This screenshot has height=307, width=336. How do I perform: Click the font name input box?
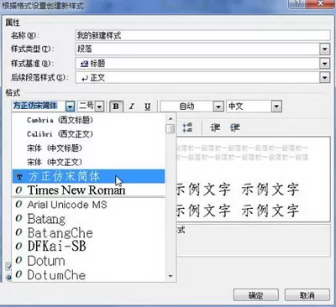tap(39, 107)
